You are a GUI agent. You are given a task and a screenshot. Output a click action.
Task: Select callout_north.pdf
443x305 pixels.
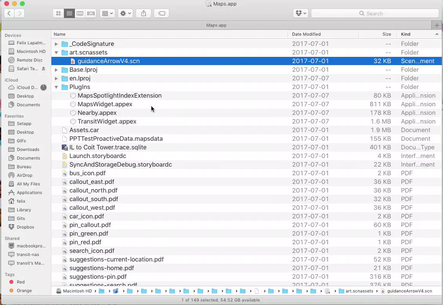(x=93, y=191)
